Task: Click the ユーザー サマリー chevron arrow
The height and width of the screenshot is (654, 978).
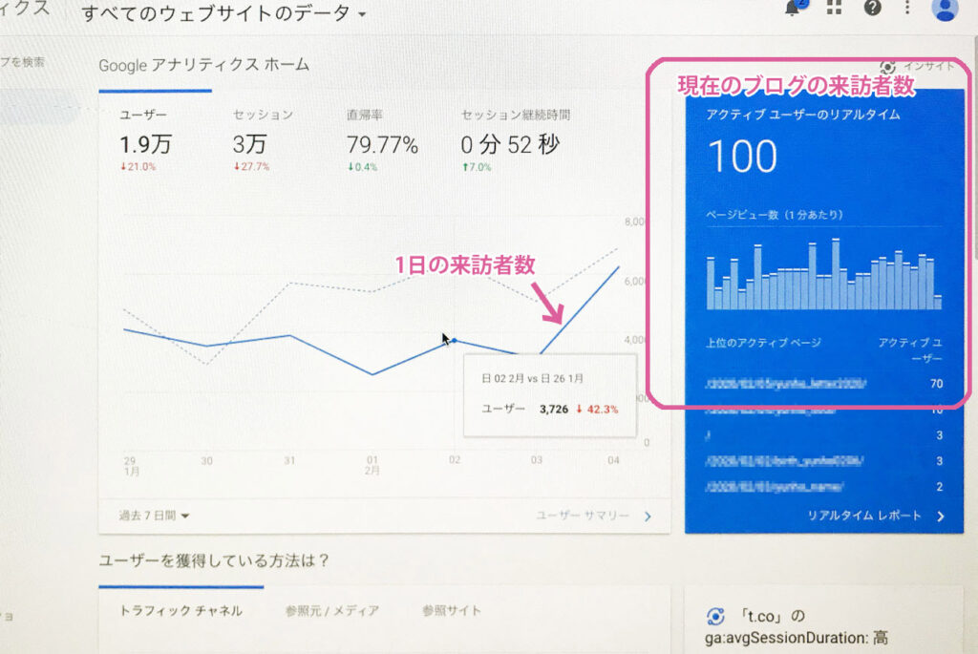Action: point(648,517)
